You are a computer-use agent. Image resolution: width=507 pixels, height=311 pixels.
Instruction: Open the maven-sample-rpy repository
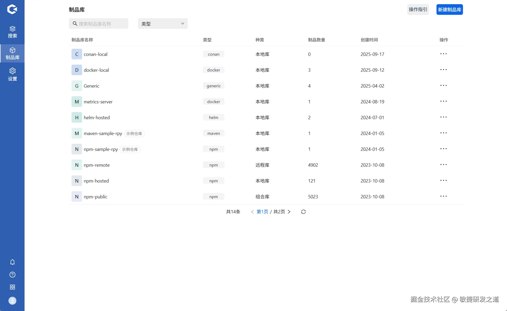pyautogui.click(x=103, y=133)
